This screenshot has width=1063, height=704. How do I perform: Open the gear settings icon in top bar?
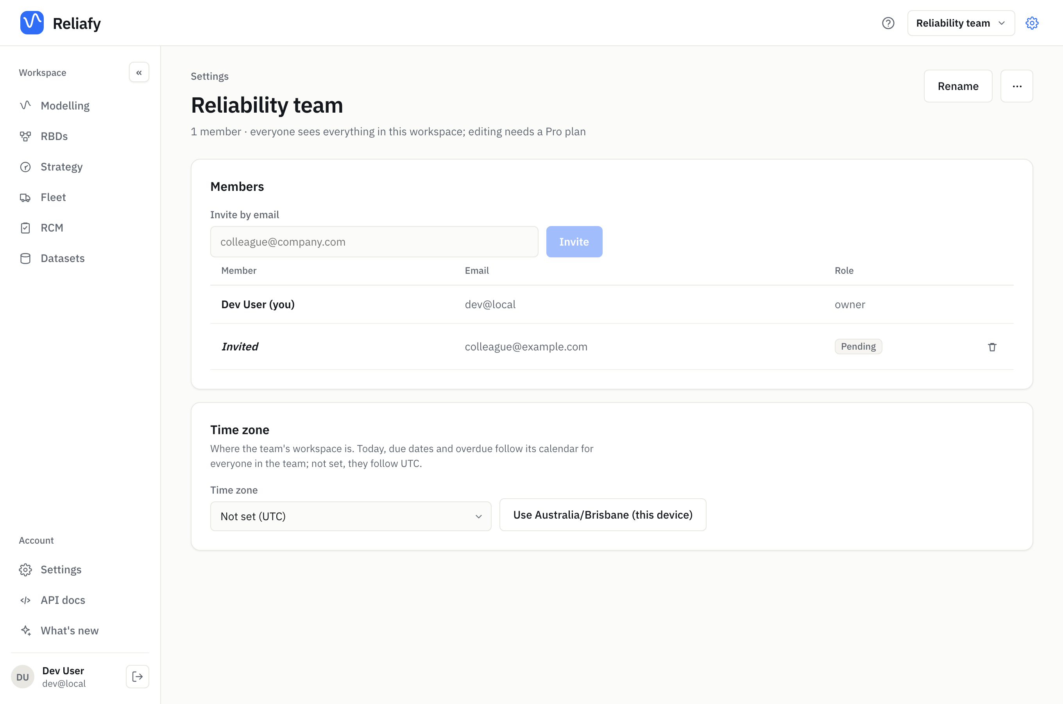(1032, 23)
